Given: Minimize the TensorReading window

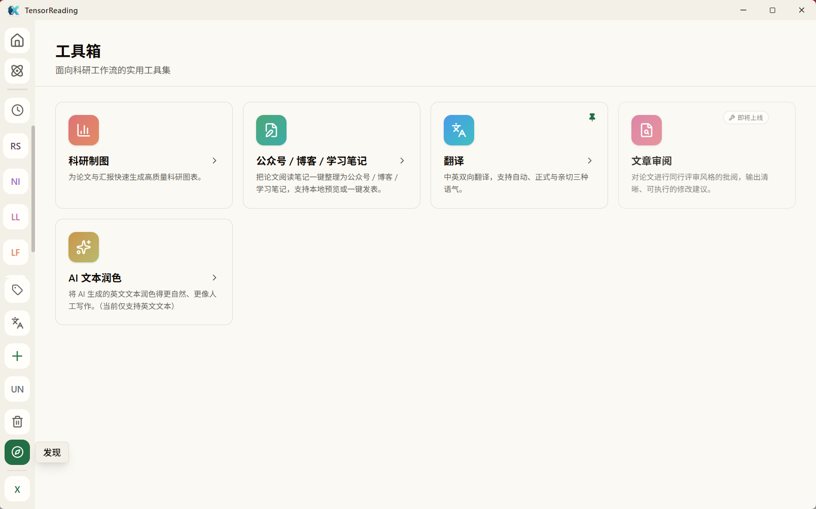Looking at the screenshot, I should point(743,10).
